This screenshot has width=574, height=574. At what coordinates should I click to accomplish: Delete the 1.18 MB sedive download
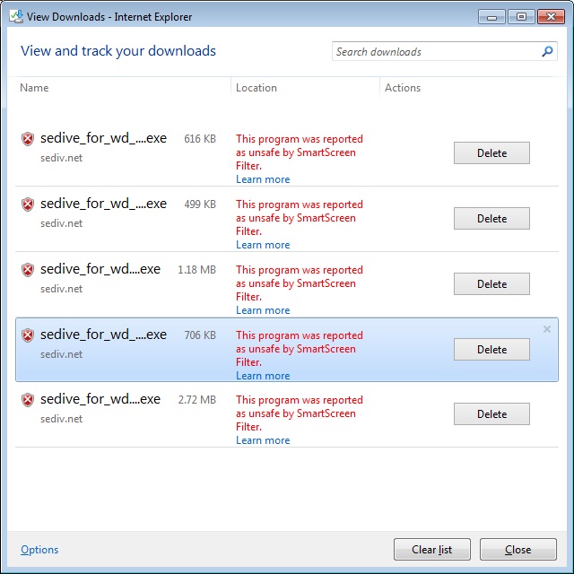point(491,283)
